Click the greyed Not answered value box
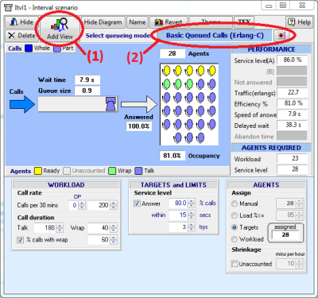Viewport: 318px width, 298px height. [x=292, y=82]
